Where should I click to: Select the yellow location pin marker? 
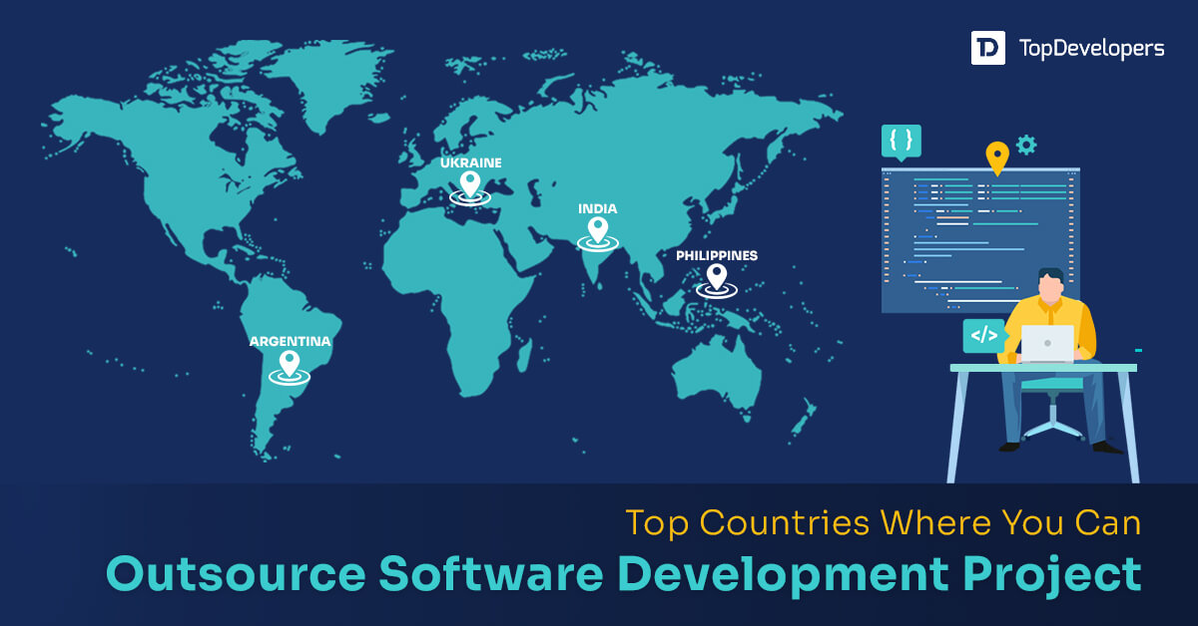point(998,155)
